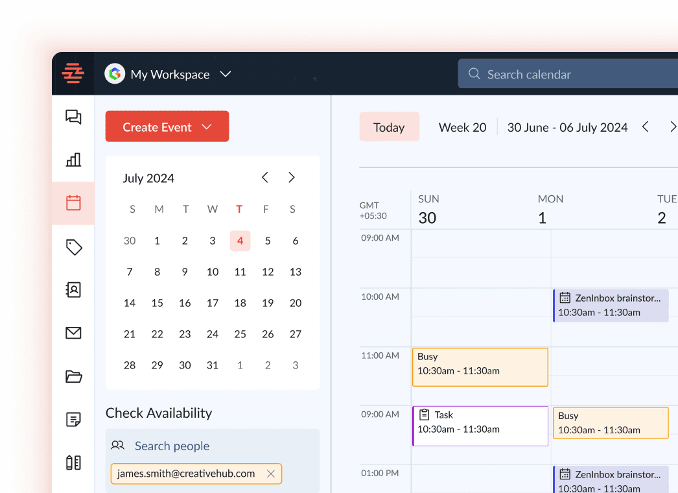Select July 13 in mini calendar
The width and height of the screenshot is (678, 493).
click(296, 272)
